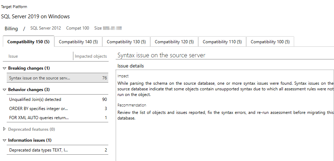Click the Impacted objects column header
The width and height of the screenshot is (334, 161).
pyautogui.click(x=91, y=56)
